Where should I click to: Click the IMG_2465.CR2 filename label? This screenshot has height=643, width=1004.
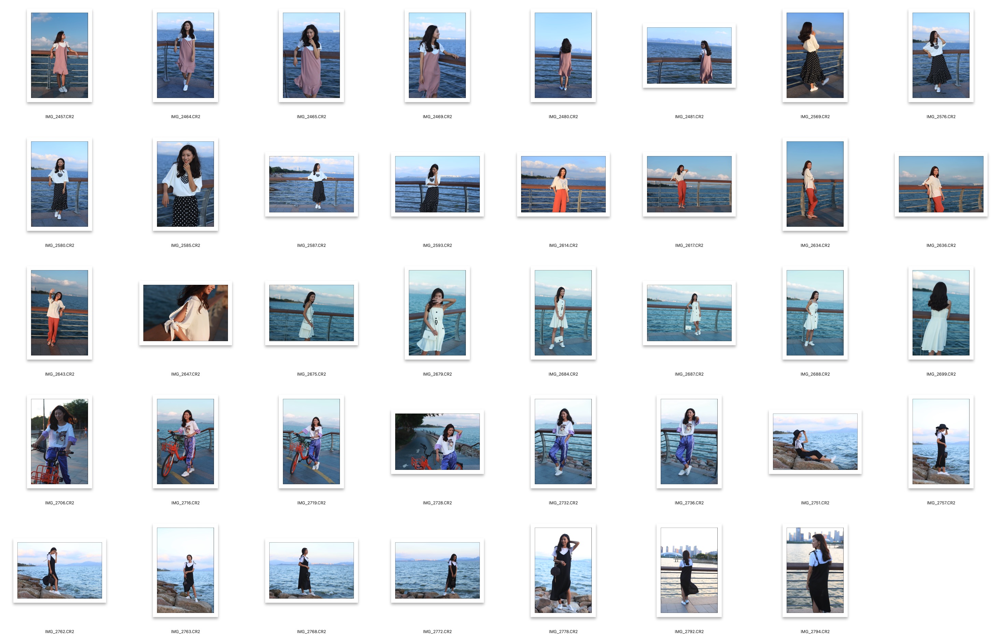pyautogui.click(x=311, y=116)
